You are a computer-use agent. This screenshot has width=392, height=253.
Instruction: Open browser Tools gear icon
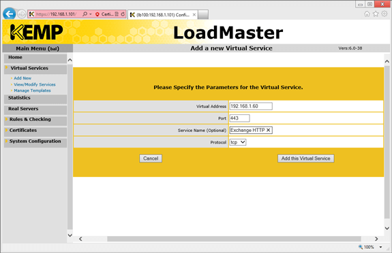coord(385,14)
